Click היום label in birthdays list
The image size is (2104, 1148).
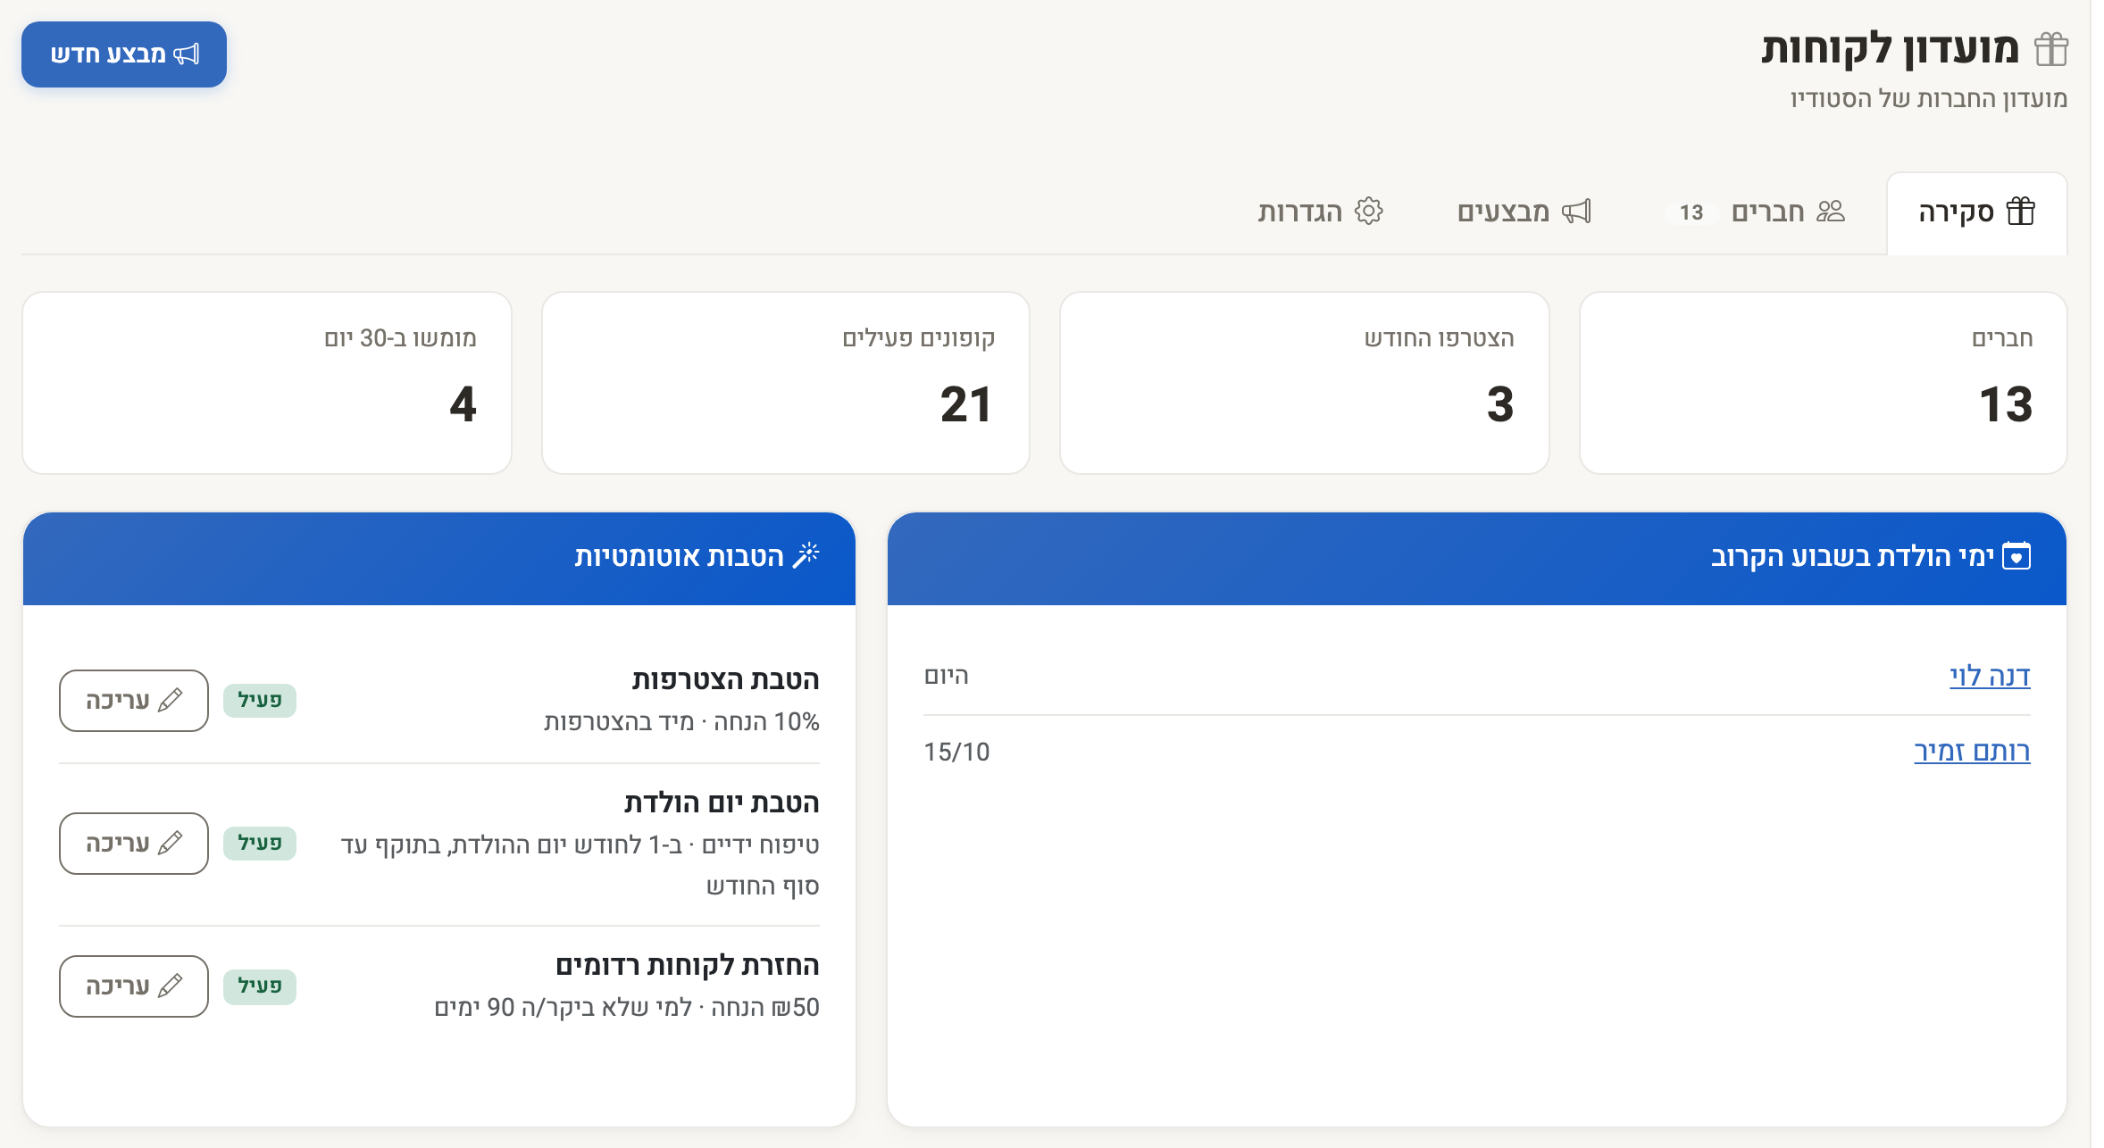point(947,677)
